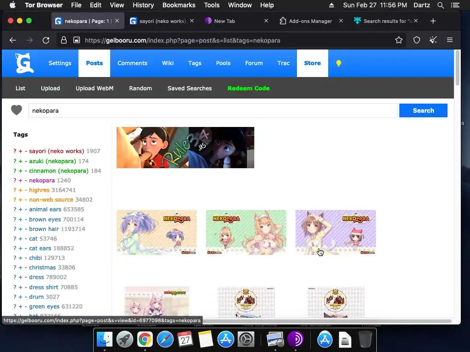The width and height of the screenshot is (470, 352).
Task: Switch to sayori (neko works) tab
Action: click(162, 21)
